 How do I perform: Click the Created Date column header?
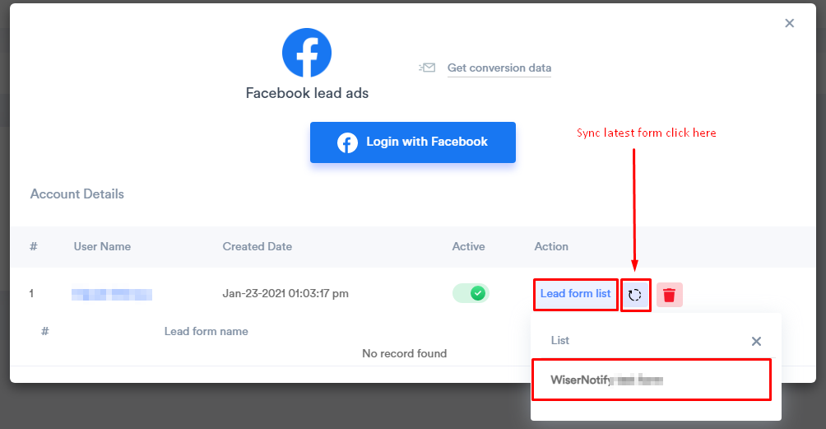(x=257, y=246)
